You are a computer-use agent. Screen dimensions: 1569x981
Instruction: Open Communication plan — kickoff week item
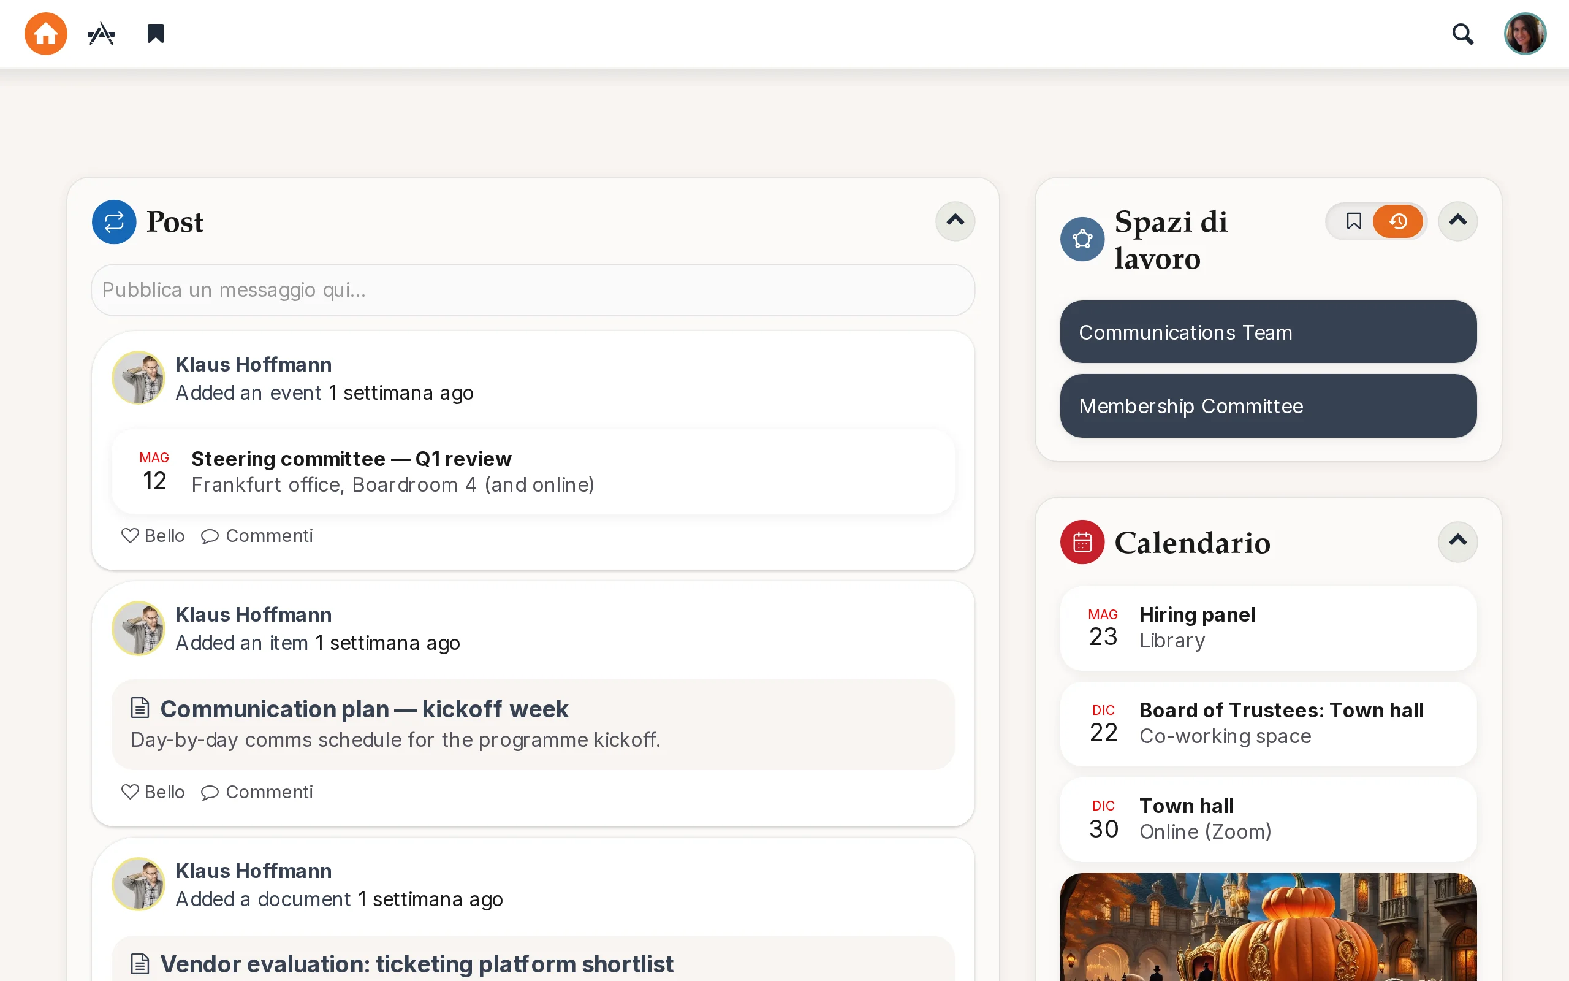(x=533, y=725)
